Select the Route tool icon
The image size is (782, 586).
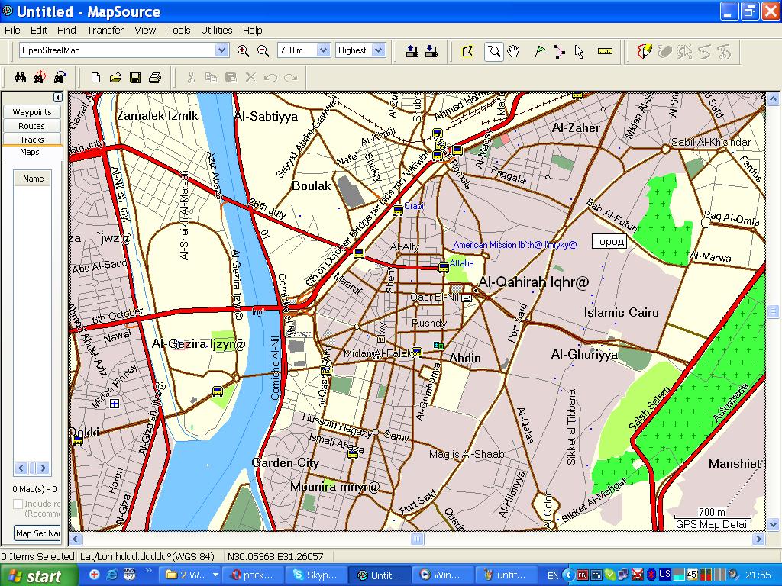[559, 51]
